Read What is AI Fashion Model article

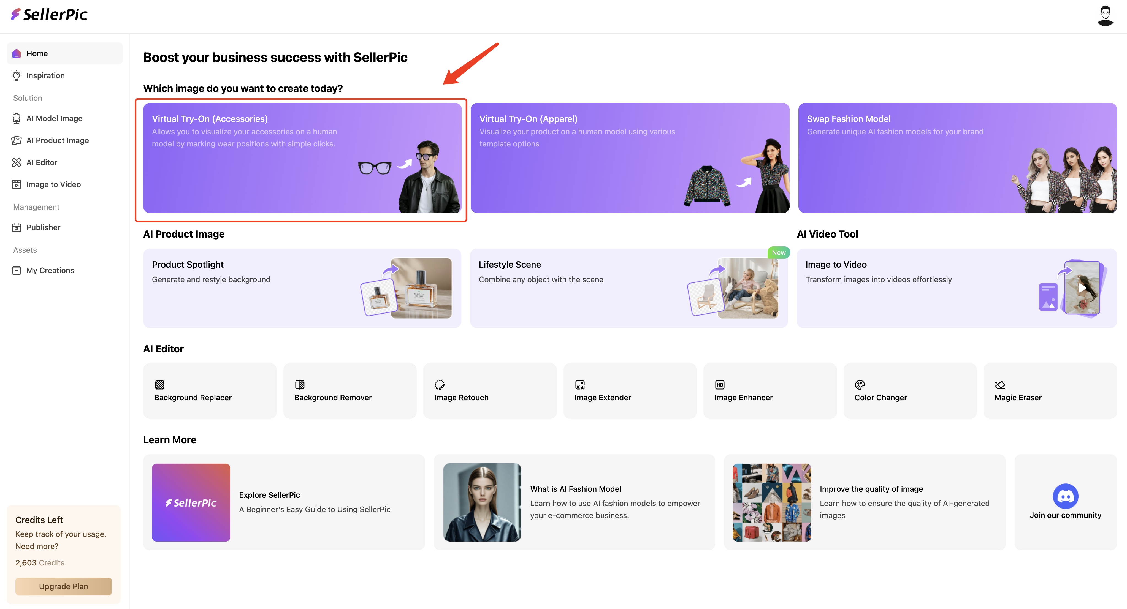574,502
